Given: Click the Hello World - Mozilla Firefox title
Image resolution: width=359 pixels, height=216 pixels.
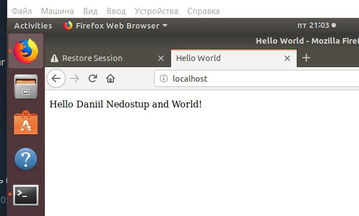Looking at the screenshot, I should click(307, 41).
